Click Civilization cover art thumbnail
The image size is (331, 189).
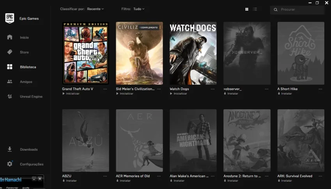[x=139, y=53]
